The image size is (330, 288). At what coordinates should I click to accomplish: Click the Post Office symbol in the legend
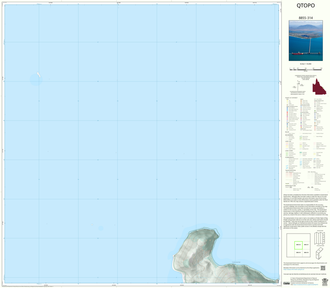point(301,118)
